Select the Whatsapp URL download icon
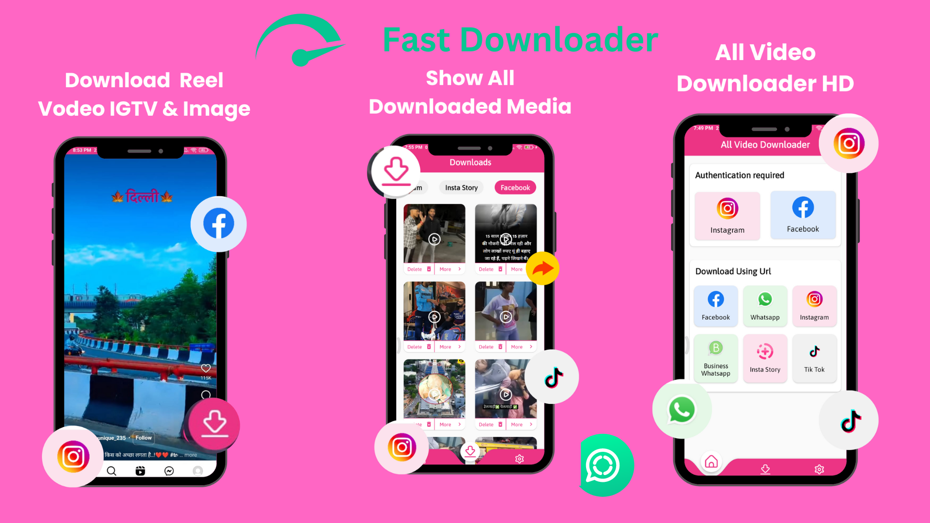 764,304
